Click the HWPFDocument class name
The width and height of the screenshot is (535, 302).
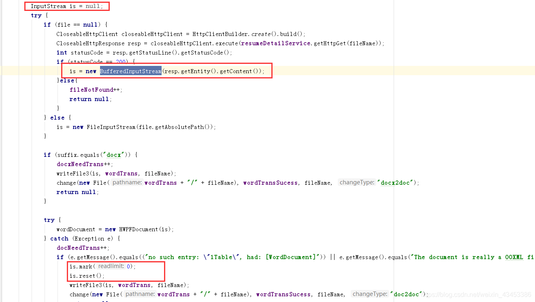(140, 229)
